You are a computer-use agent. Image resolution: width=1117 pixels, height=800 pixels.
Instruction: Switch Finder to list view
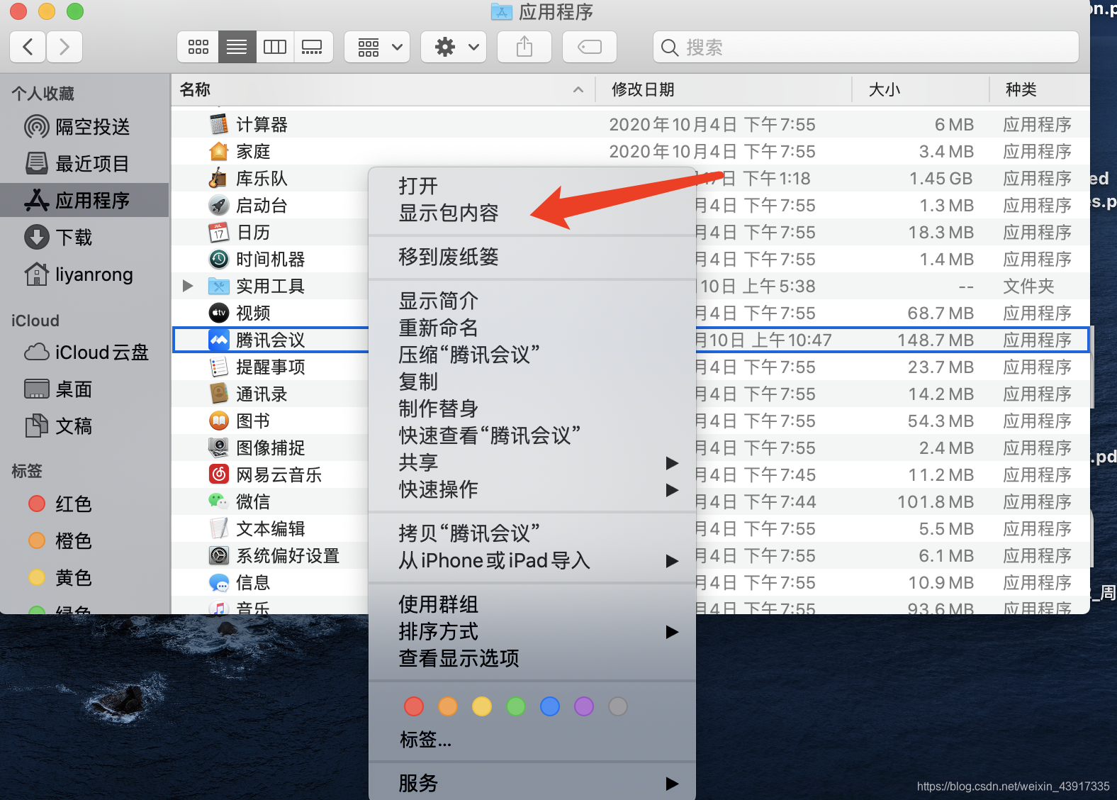(x=237, y=48)
